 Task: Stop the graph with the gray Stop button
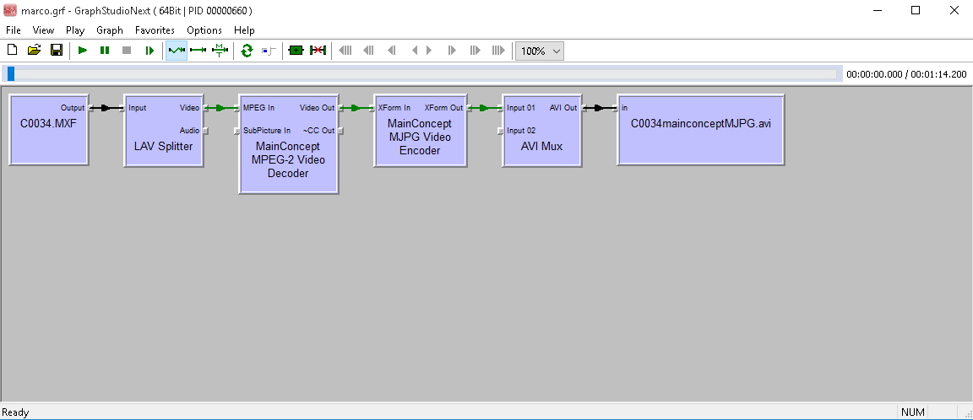pyautogui.click(x=128, y=51)
